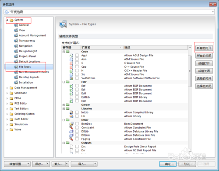Click the 所有的打开 button

pyautogui.click(x=204, y=48)
